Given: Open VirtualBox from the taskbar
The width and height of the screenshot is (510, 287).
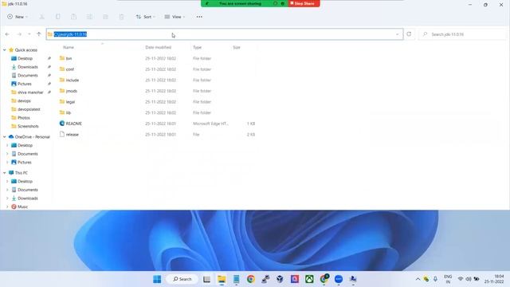Looking at the screenshot, I should click(x=280, y=279).
